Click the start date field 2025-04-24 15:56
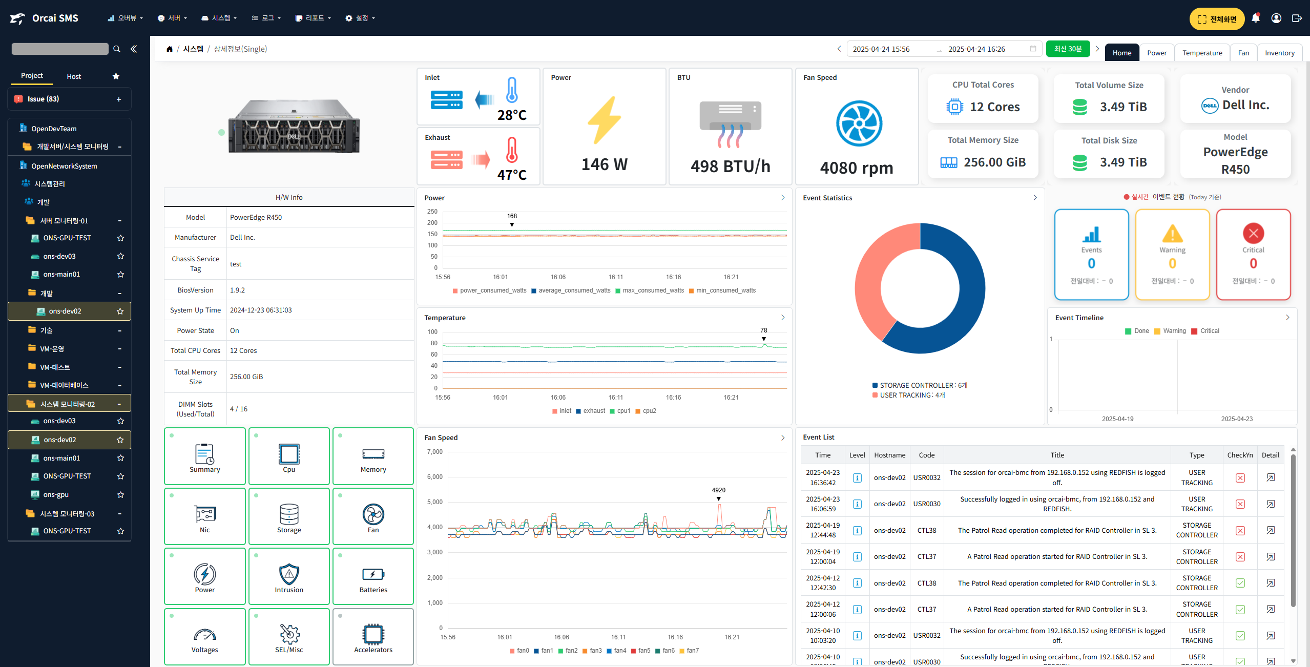The height and width of the screenshot is (667, 1310). (x=881, y=49)
